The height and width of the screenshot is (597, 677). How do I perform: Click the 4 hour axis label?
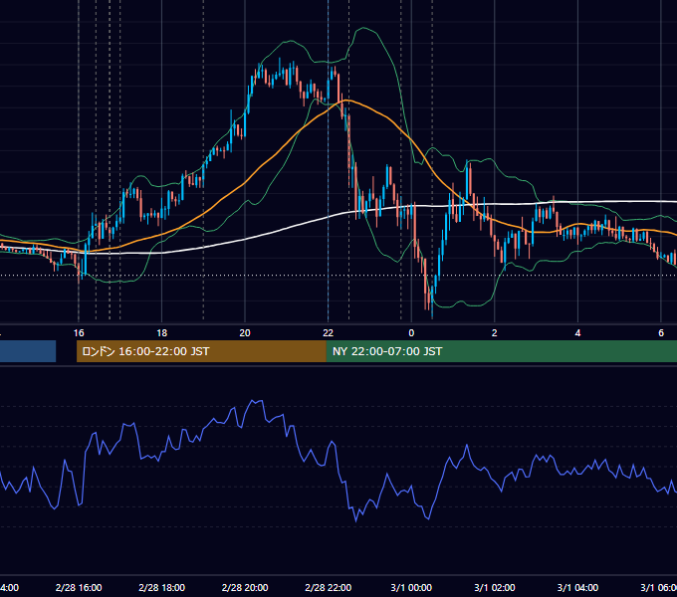coord(577,333)
